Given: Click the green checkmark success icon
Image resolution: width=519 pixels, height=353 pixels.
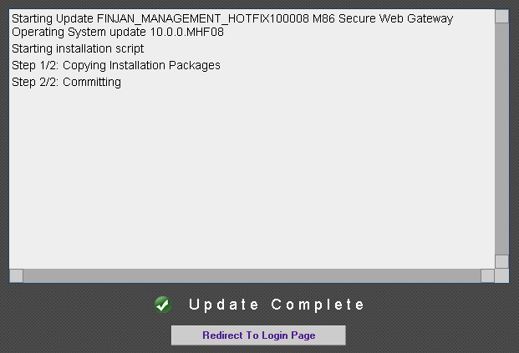Looking at the screenshot, I should click(163, 305).
